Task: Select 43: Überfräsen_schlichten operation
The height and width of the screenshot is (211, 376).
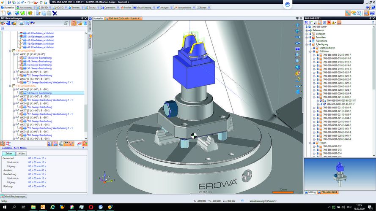Action: tap(41, 33)
